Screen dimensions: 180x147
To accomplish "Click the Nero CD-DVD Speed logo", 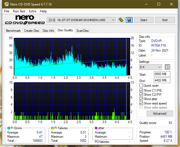I will point(25,20).
